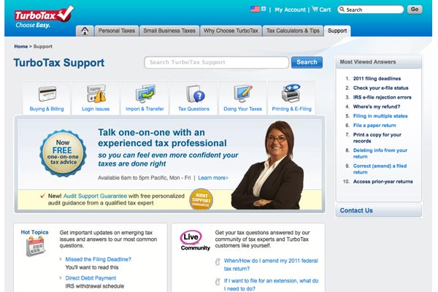Open the shopping Cart
This screenshot has width=438, height=292.
pyautogui.click(x=320, y=9)
